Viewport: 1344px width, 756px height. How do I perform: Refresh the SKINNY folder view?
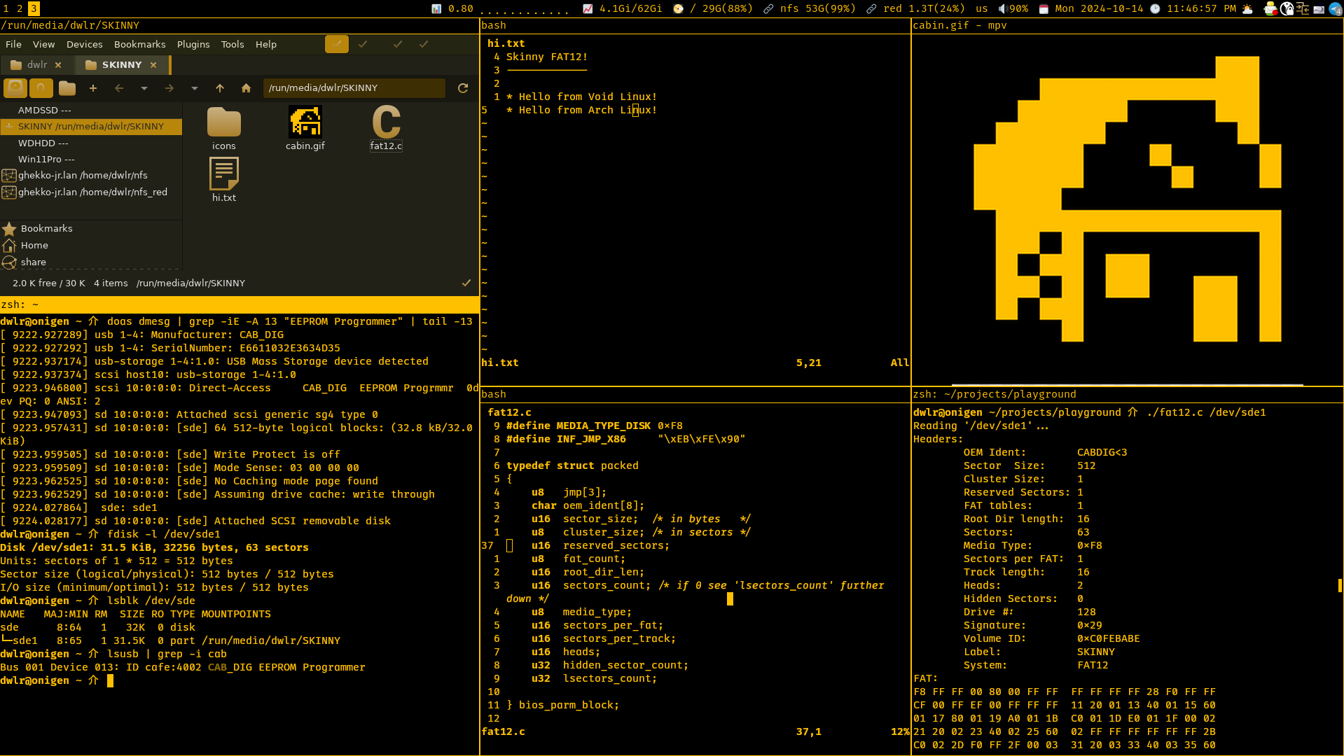click(x=463, y=88)
